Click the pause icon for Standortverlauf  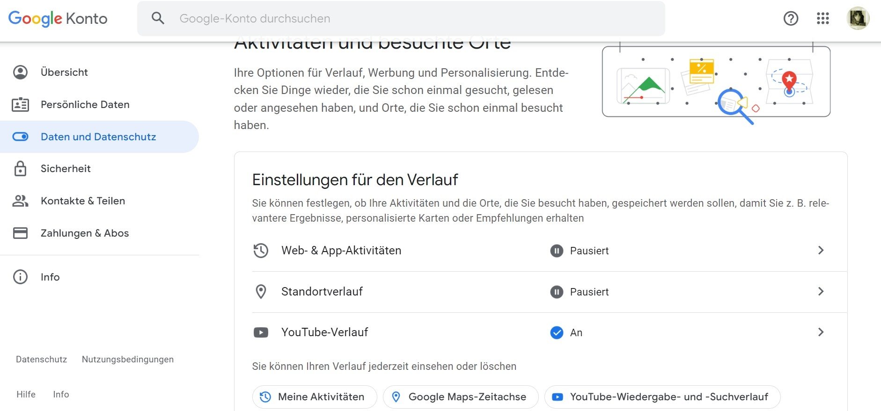point(557,292)
